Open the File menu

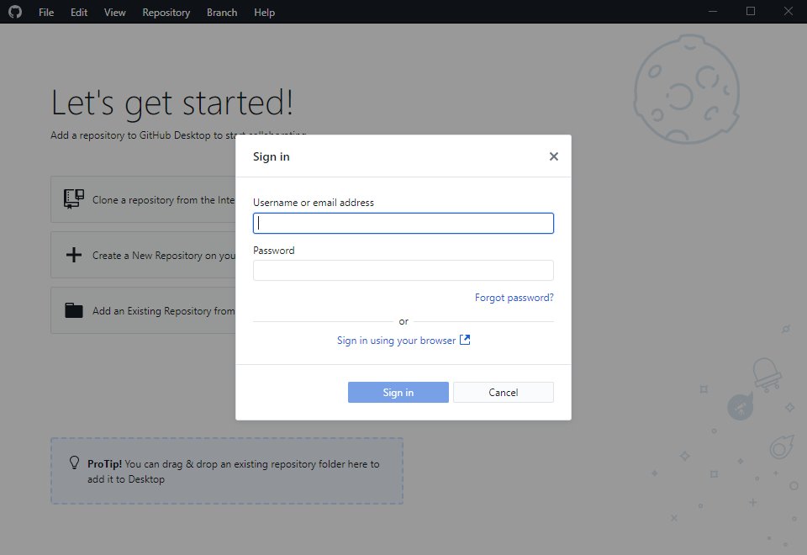(x=46, y=13)
